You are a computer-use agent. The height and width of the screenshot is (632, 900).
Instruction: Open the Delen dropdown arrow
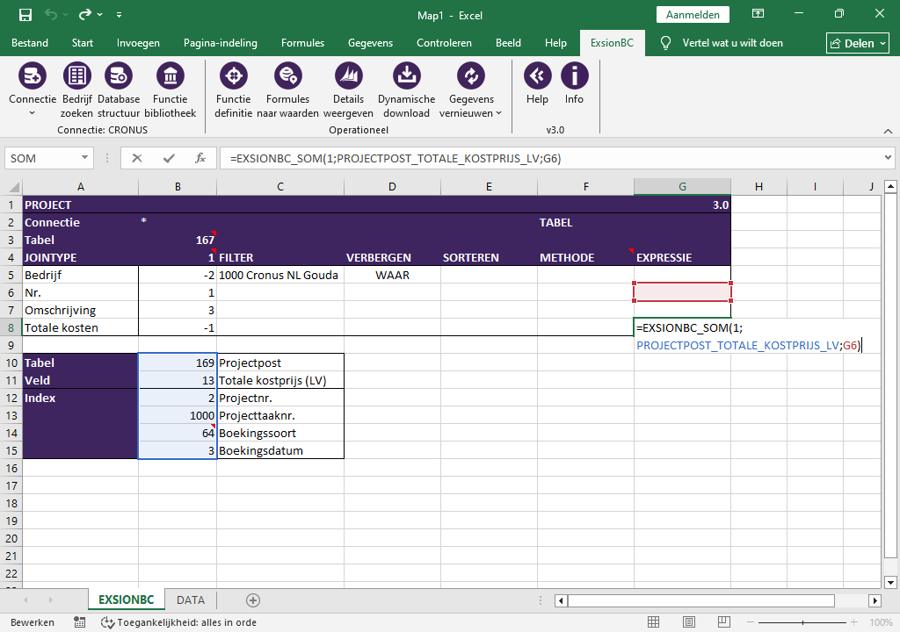(x=882, y=44)
